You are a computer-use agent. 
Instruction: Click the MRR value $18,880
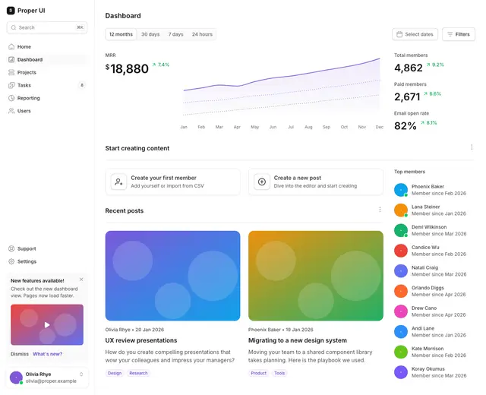click(127, 69)
